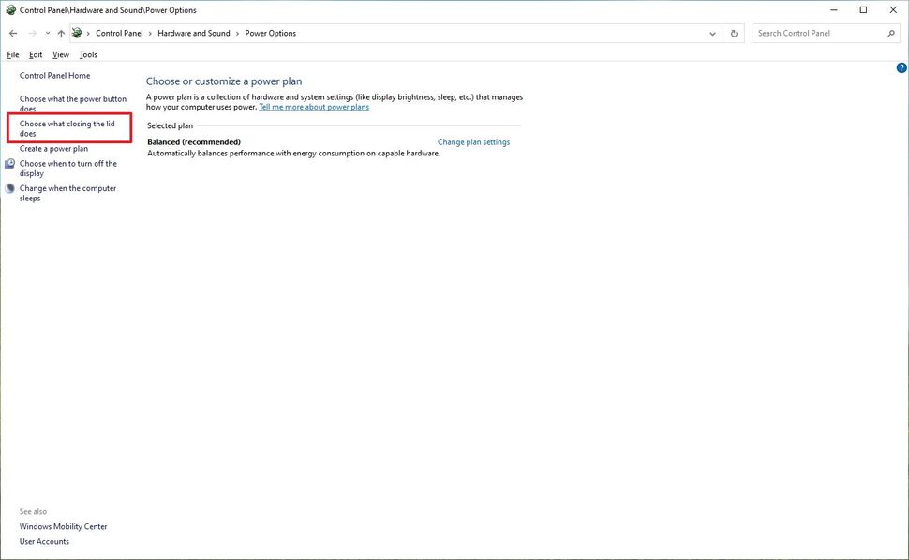Screen dimensions: 909x560
Task: Open Windows Mobility Center under See also
Action: click(63, 526)
